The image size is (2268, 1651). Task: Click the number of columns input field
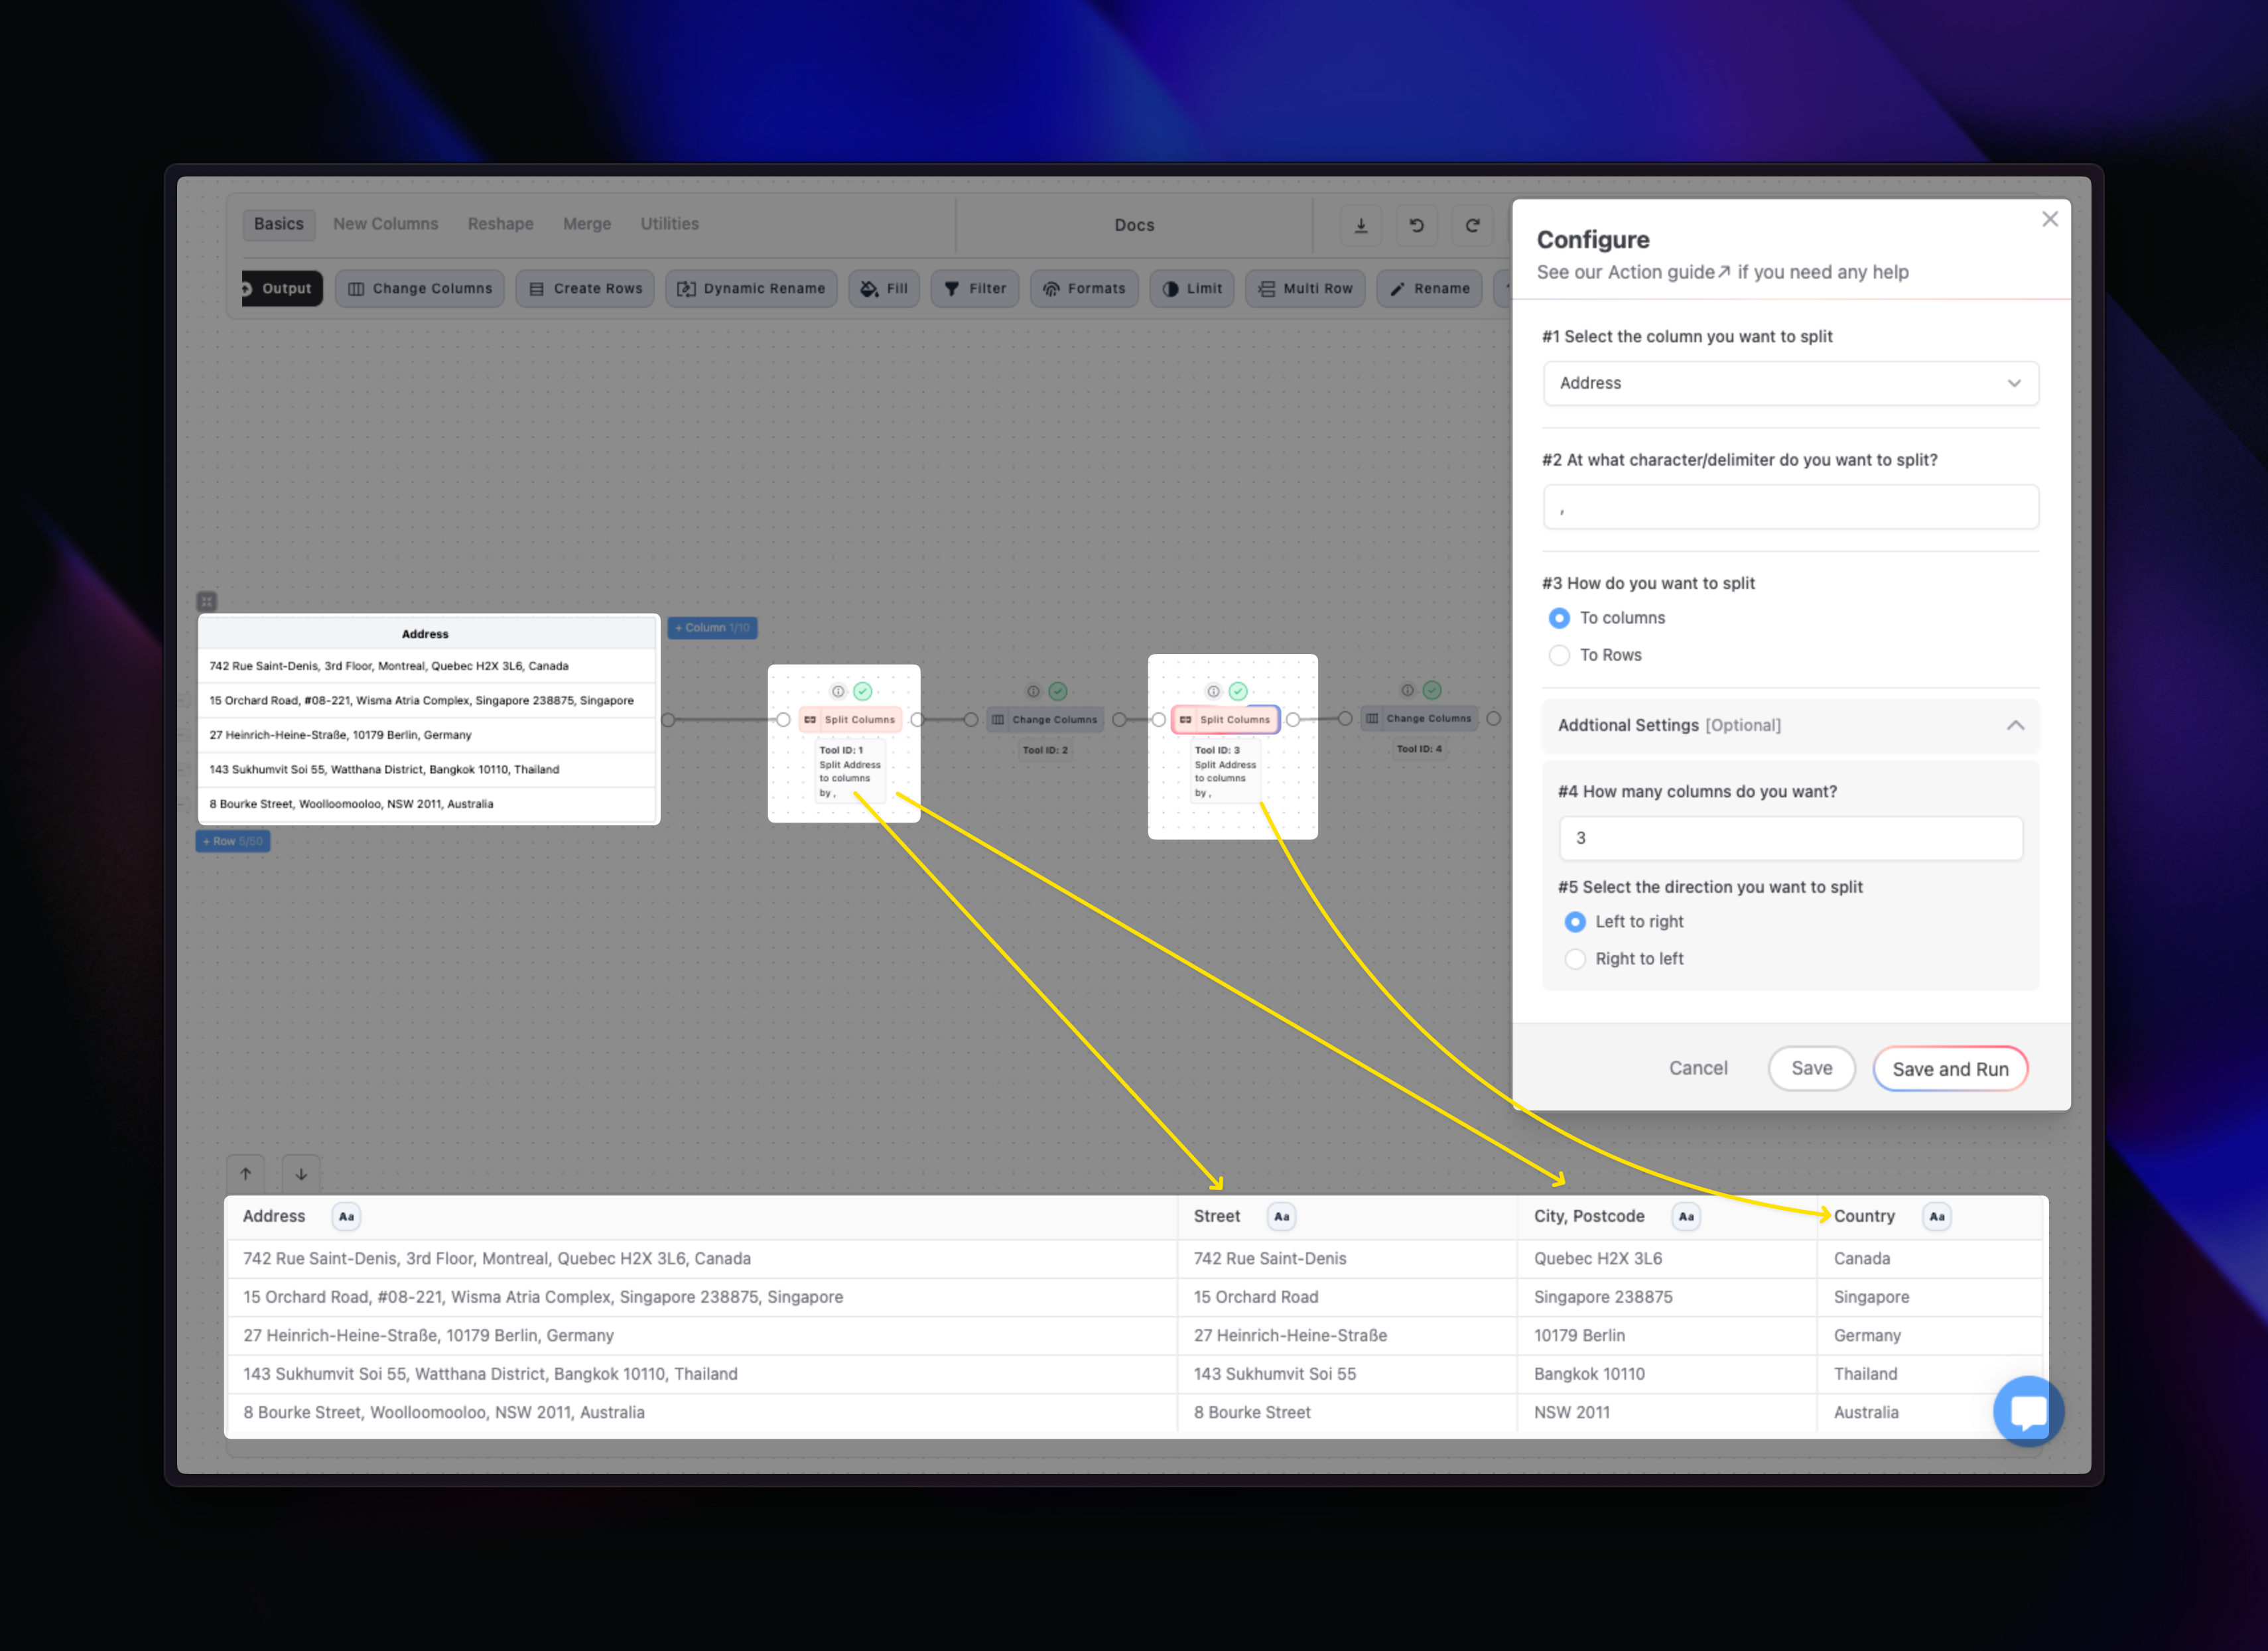click(x=1790, y=838)
